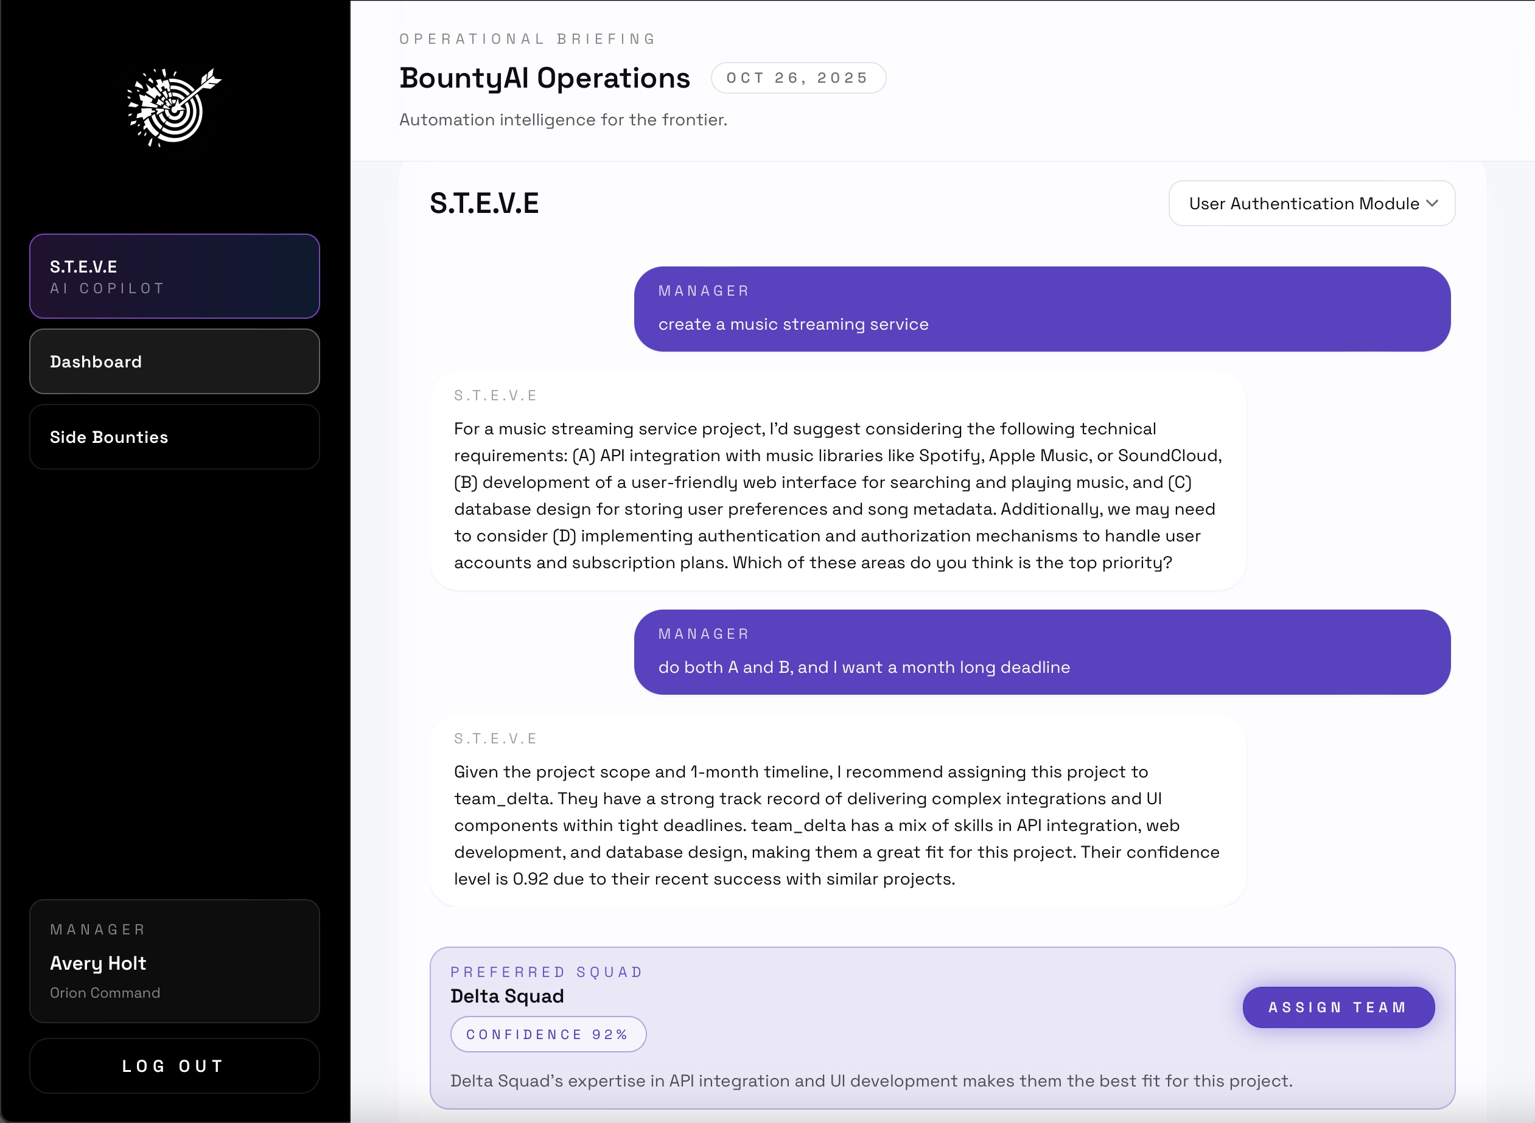Click the Preferred Squad label
1535x1123 pixels.
click(x=546, y=972)
